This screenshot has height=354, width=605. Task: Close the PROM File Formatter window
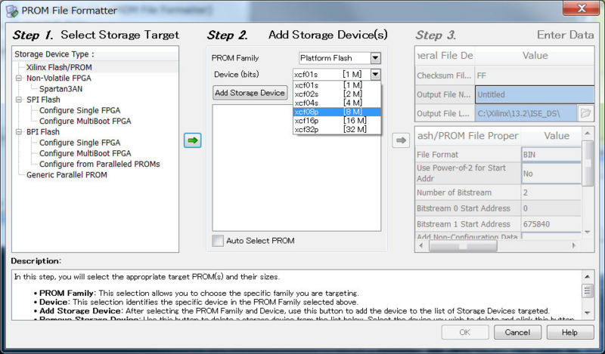581,8
